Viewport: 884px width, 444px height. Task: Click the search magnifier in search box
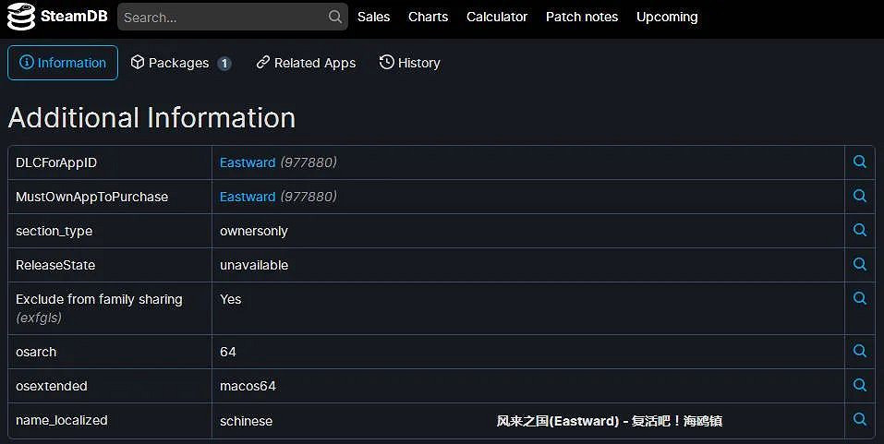(334, 17)
